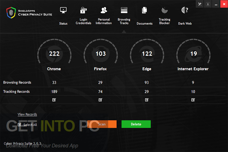
Task: Click the Browsing Records row label
Action: click(17, 82)
